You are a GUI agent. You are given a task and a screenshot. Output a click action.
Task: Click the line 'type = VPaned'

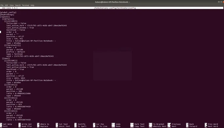14,96
